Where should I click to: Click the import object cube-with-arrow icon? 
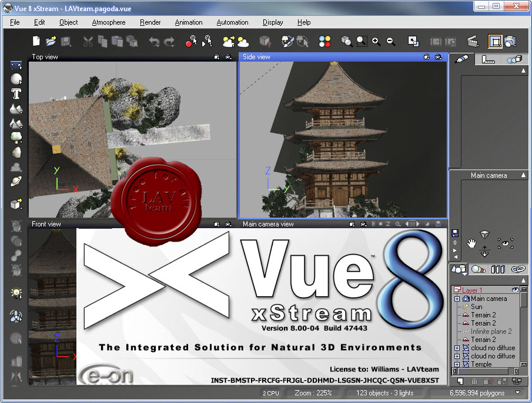16,204
